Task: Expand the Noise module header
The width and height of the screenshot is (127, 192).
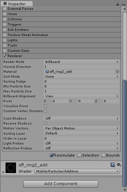Action: pos(61,14)
